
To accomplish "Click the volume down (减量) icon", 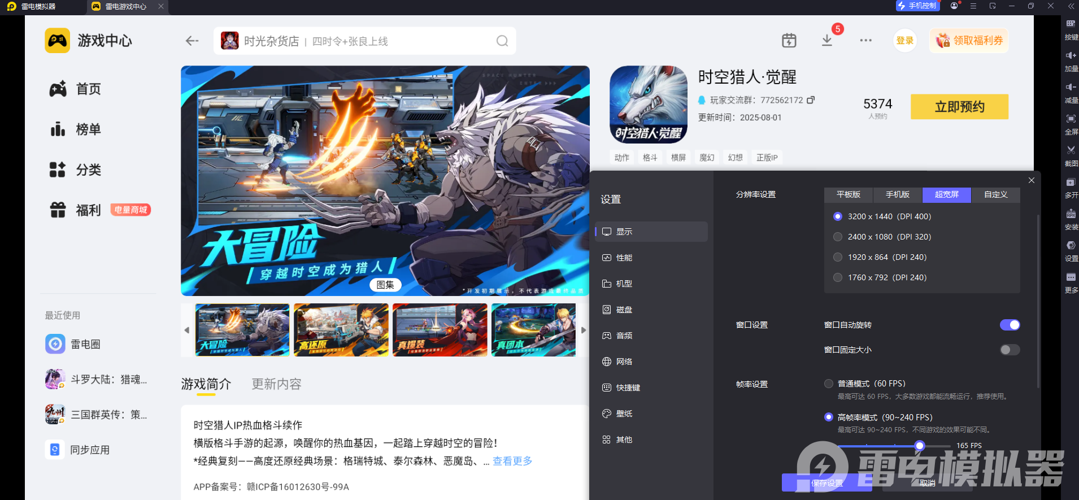I will pos(1071,87).
